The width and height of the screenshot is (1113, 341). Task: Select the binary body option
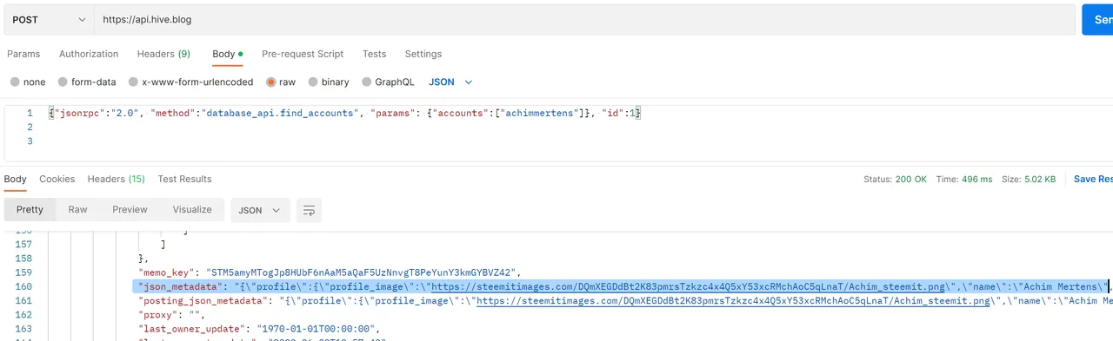328,82
